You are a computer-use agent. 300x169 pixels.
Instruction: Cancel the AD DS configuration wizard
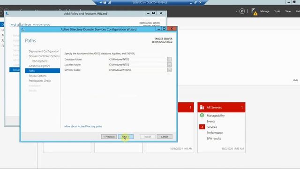165,137
